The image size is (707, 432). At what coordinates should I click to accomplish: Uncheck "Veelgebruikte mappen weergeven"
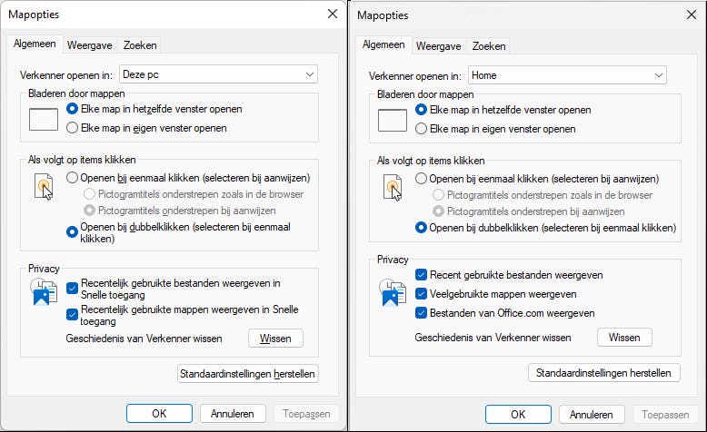(x=421, y=294)
